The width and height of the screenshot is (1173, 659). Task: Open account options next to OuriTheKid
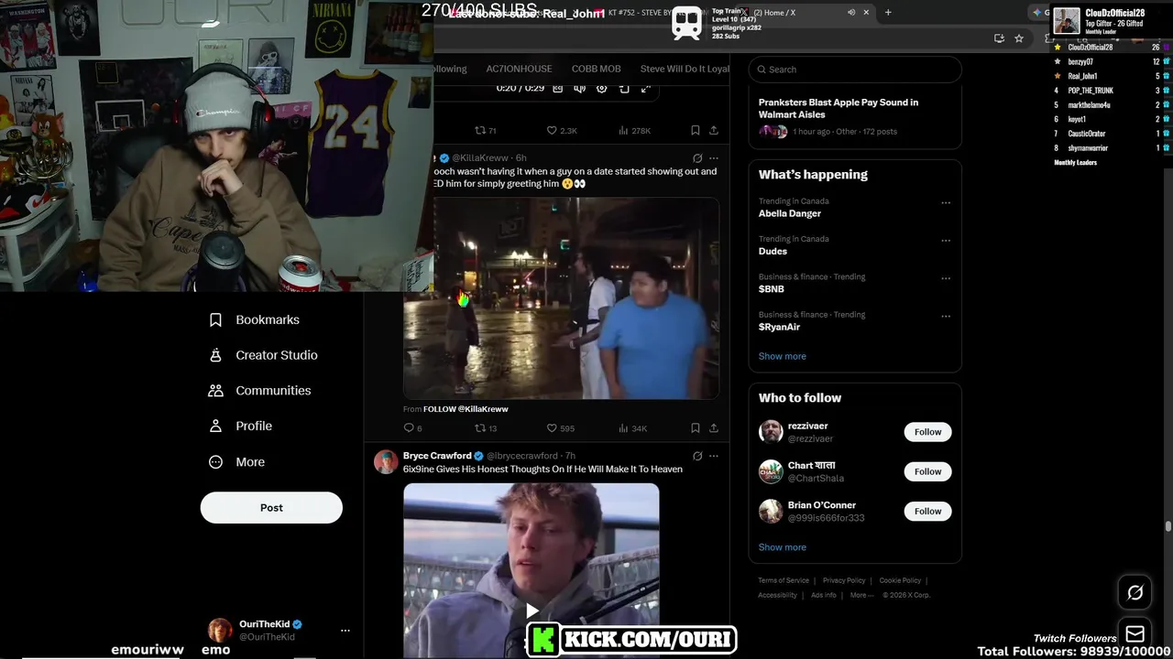(x=345, y=631)
